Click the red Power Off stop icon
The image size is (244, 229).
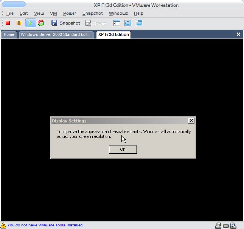[8, 23]
